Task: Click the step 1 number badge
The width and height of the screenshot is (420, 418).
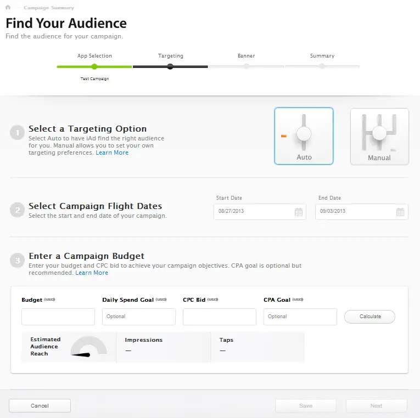Action: (18, 133)
